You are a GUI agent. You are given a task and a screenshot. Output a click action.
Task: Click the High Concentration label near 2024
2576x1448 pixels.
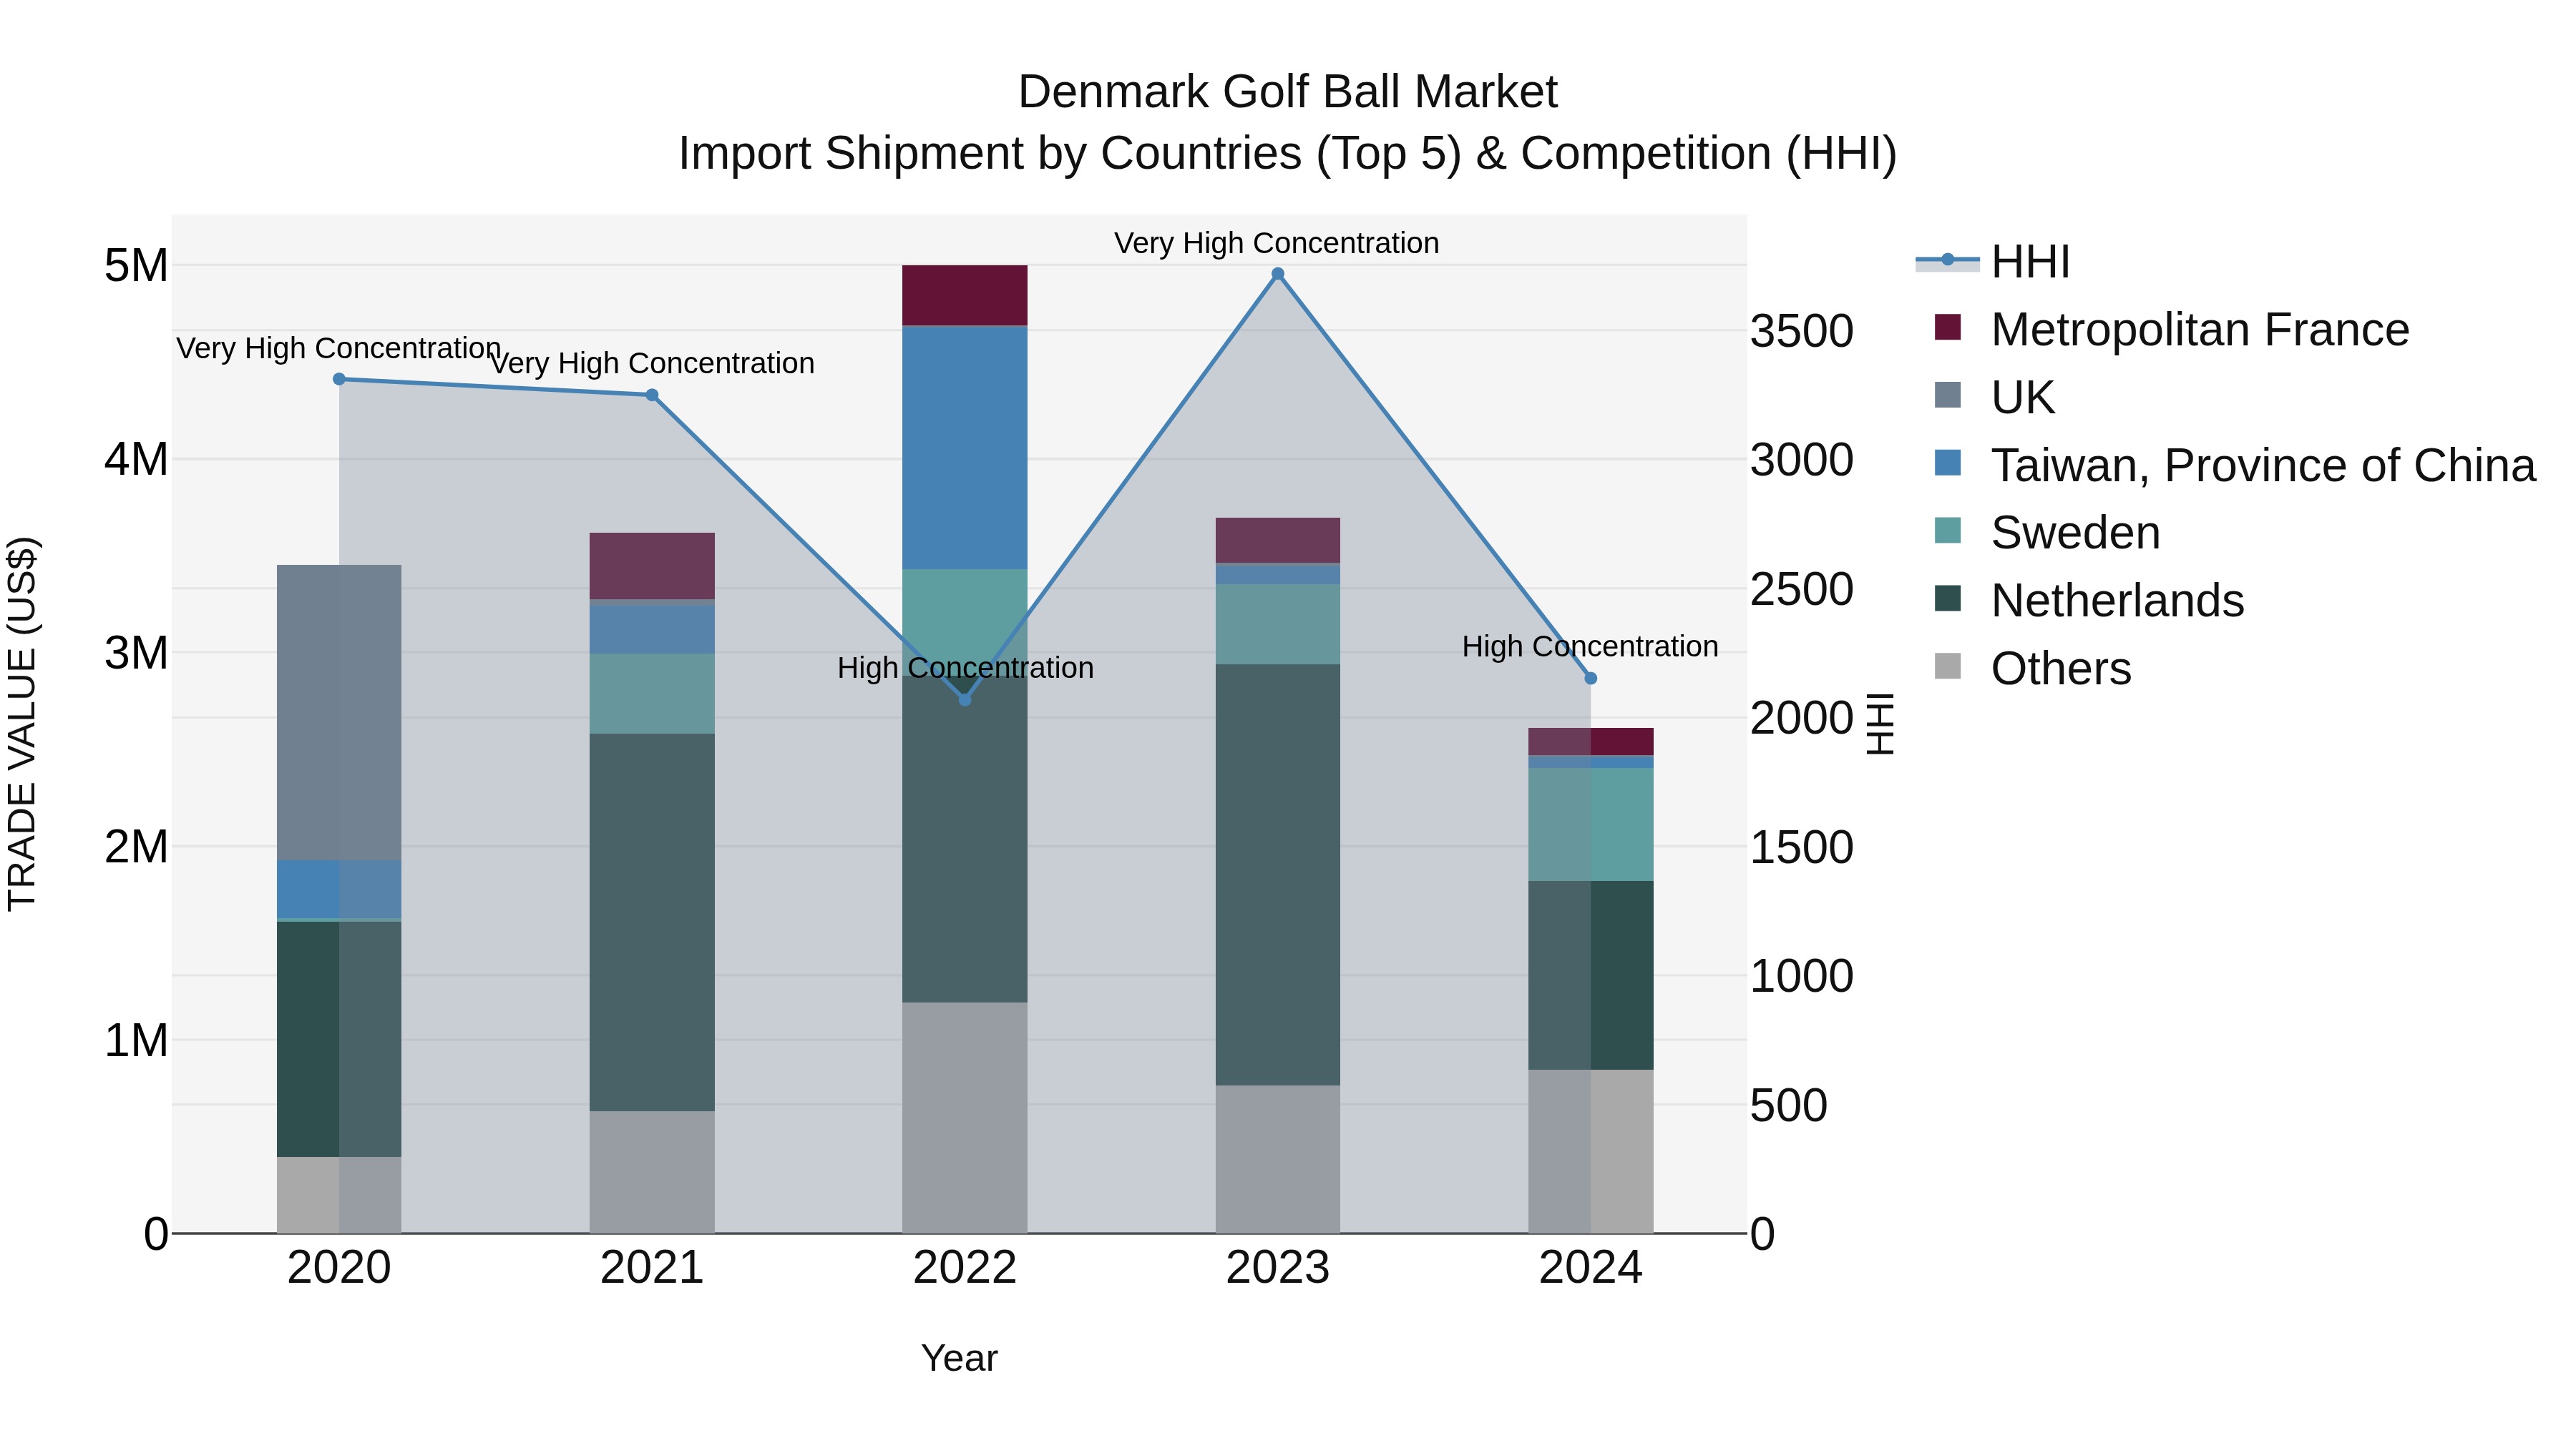(1590, 646)
